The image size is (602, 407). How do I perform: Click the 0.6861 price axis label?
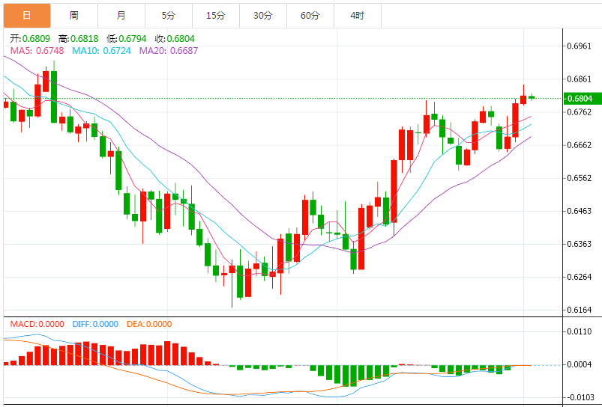(580, 79)
